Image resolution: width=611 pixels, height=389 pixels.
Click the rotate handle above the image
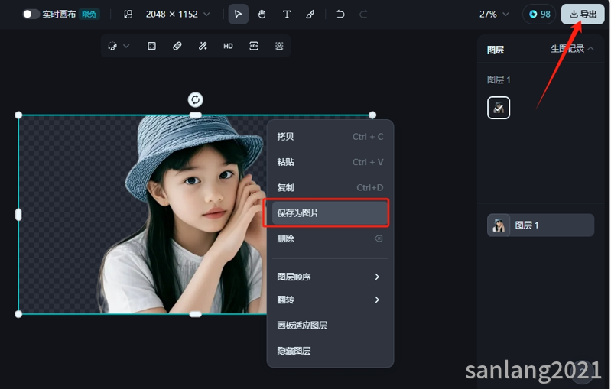coord(195,99)
